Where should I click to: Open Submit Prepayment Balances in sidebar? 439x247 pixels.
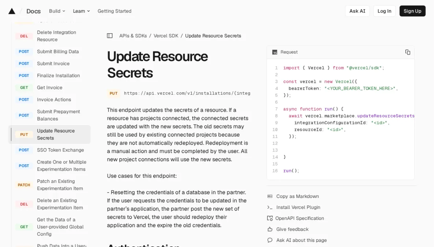pos(59,115)
